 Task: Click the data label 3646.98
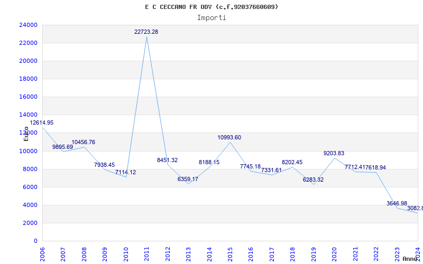pyautogui.click(x=397, y=203)
